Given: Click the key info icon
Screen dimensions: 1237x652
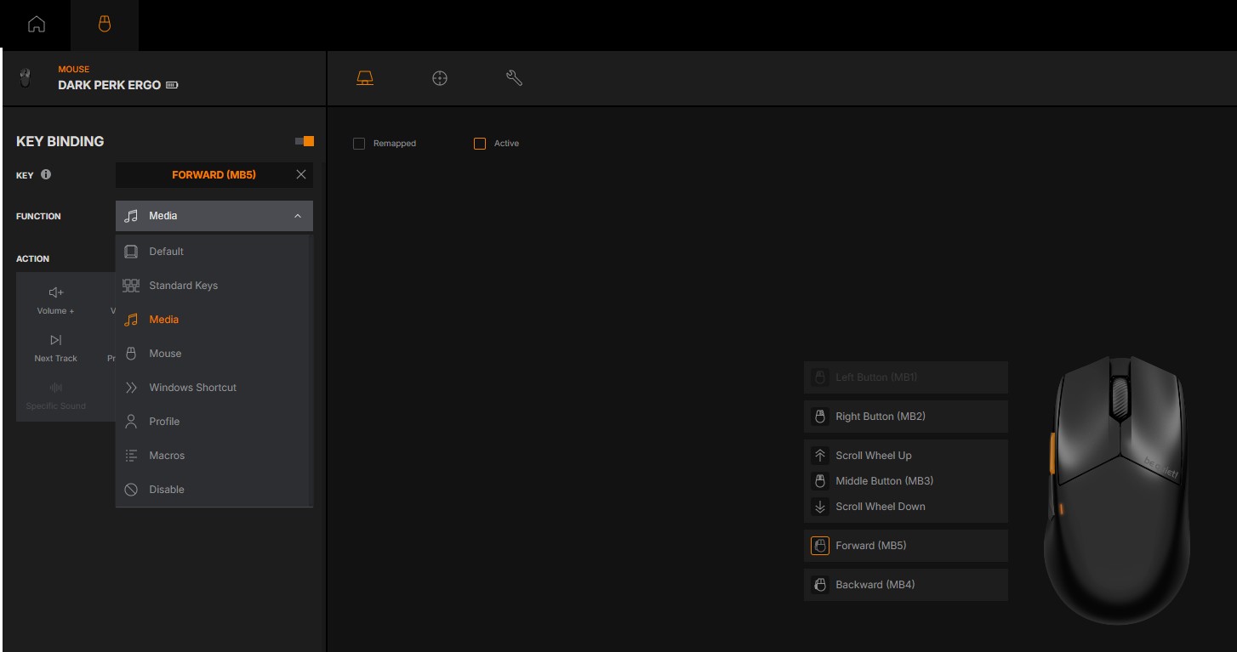Looking at the screenshot, I should click(46, 174).
